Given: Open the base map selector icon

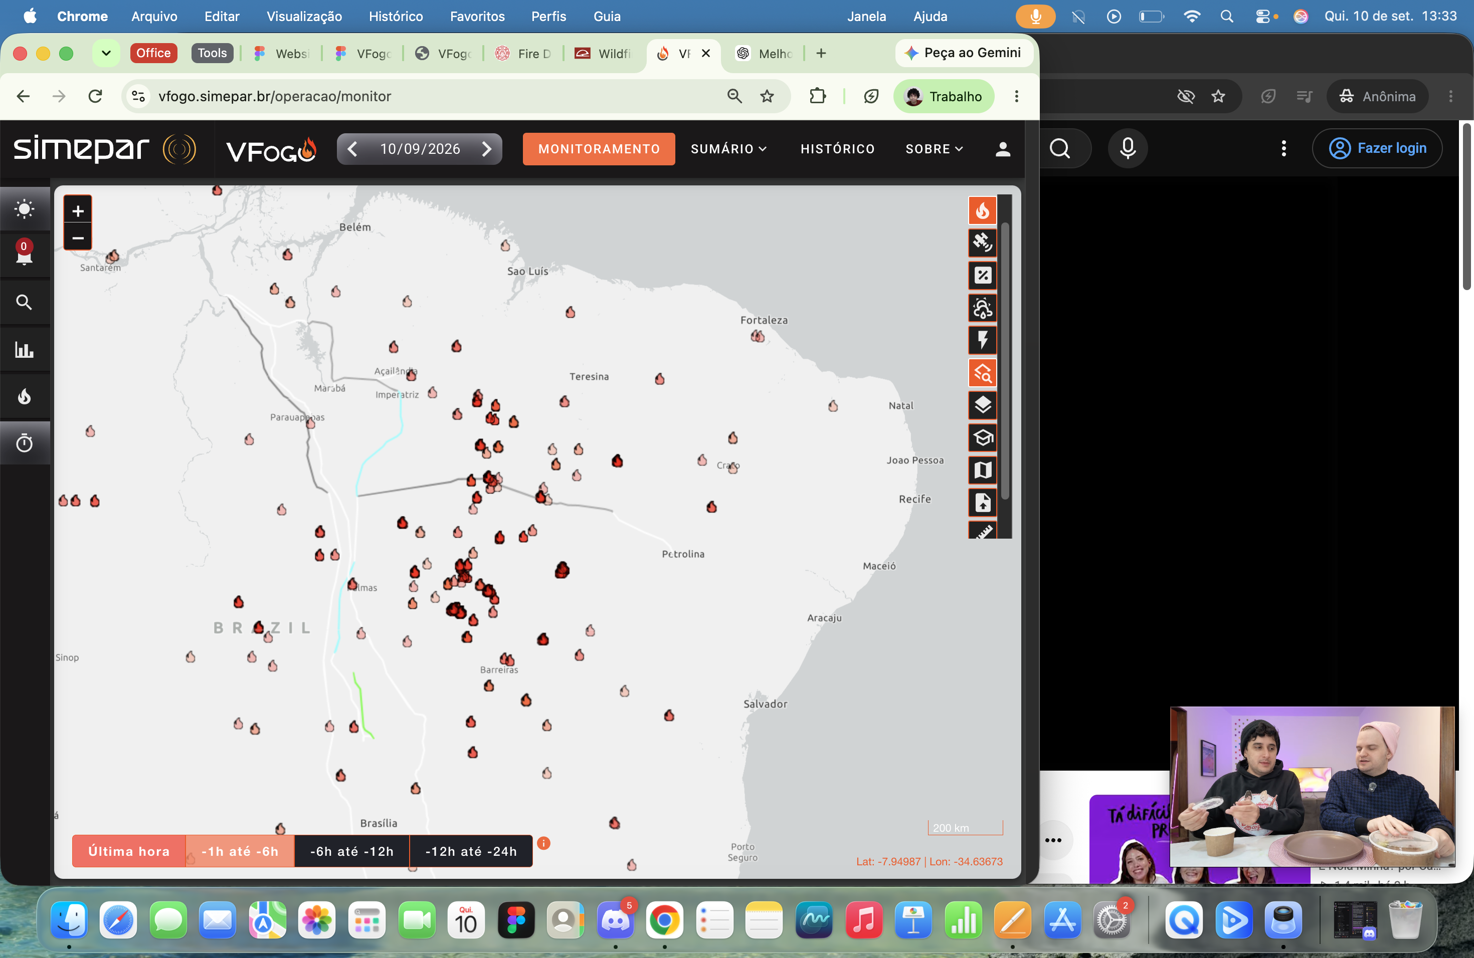Looking at the screenshot, I should coord(982,469).
